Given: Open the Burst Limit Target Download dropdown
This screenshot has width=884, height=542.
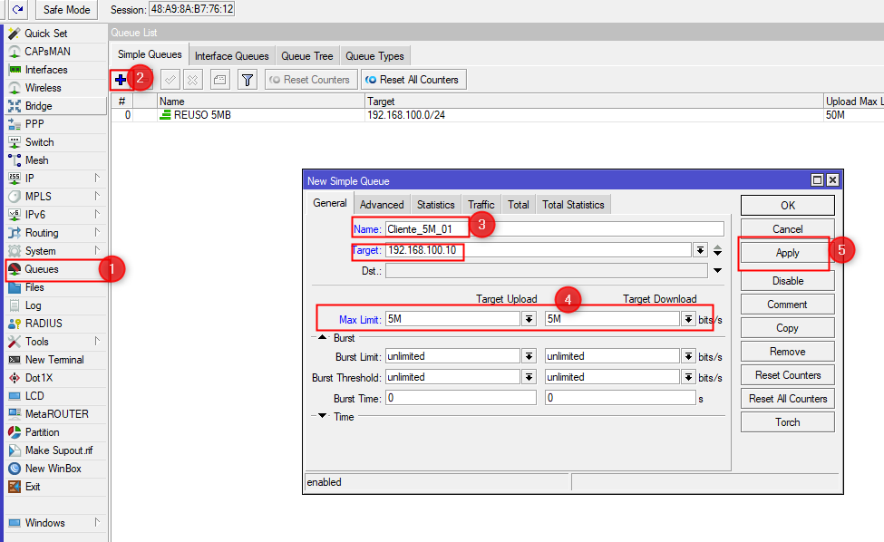Looking at the screenshot, I should [x=688, y=356].
